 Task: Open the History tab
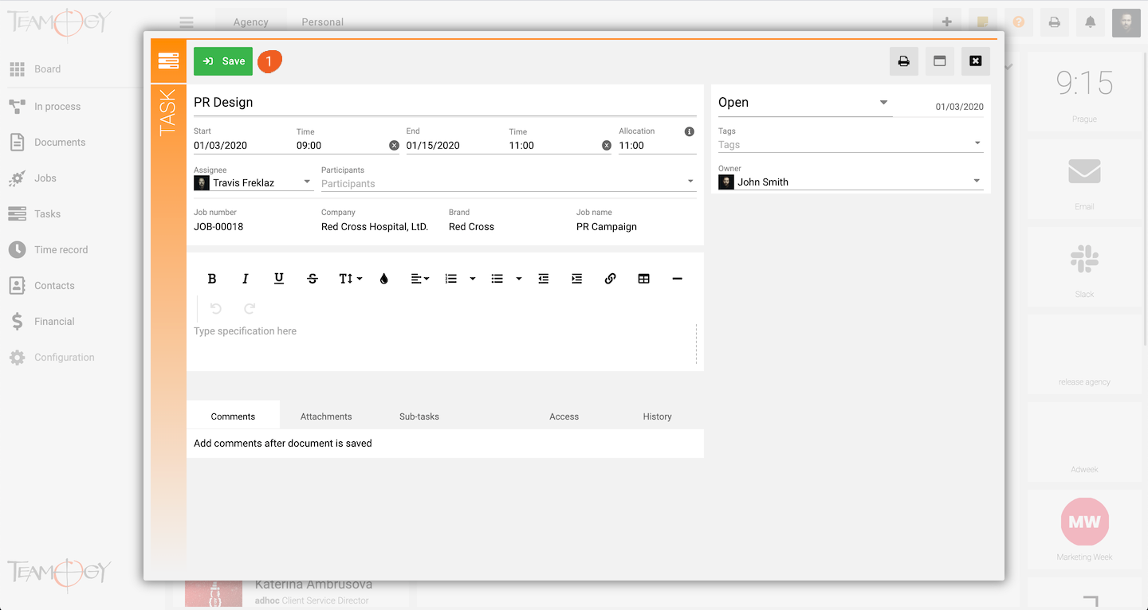coord(657,416)
